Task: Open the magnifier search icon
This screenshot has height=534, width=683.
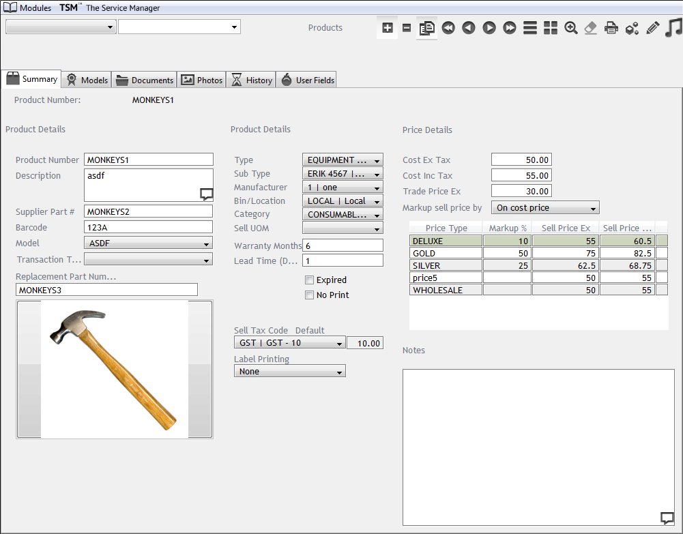Action: tap(571, 28)
